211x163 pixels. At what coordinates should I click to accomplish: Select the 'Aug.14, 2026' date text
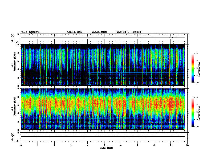[x=74, y=32]
